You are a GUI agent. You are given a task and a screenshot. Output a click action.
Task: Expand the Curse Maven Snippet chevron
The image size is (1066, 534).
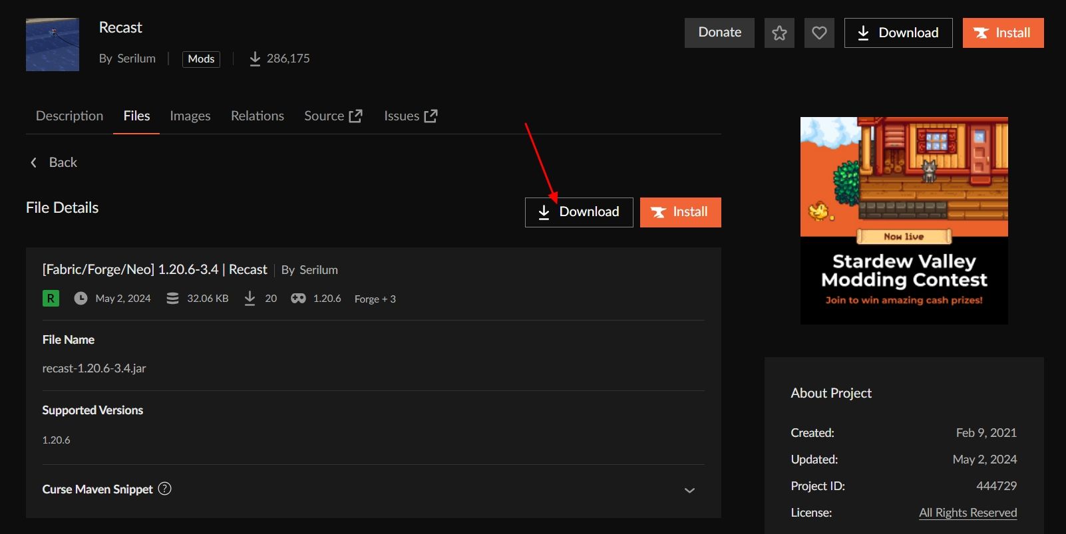[689, 490]
